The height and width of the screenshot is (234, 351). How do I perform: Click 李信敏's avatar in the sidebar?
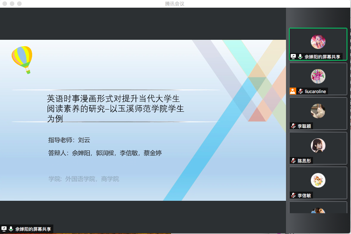click(318, 180)
